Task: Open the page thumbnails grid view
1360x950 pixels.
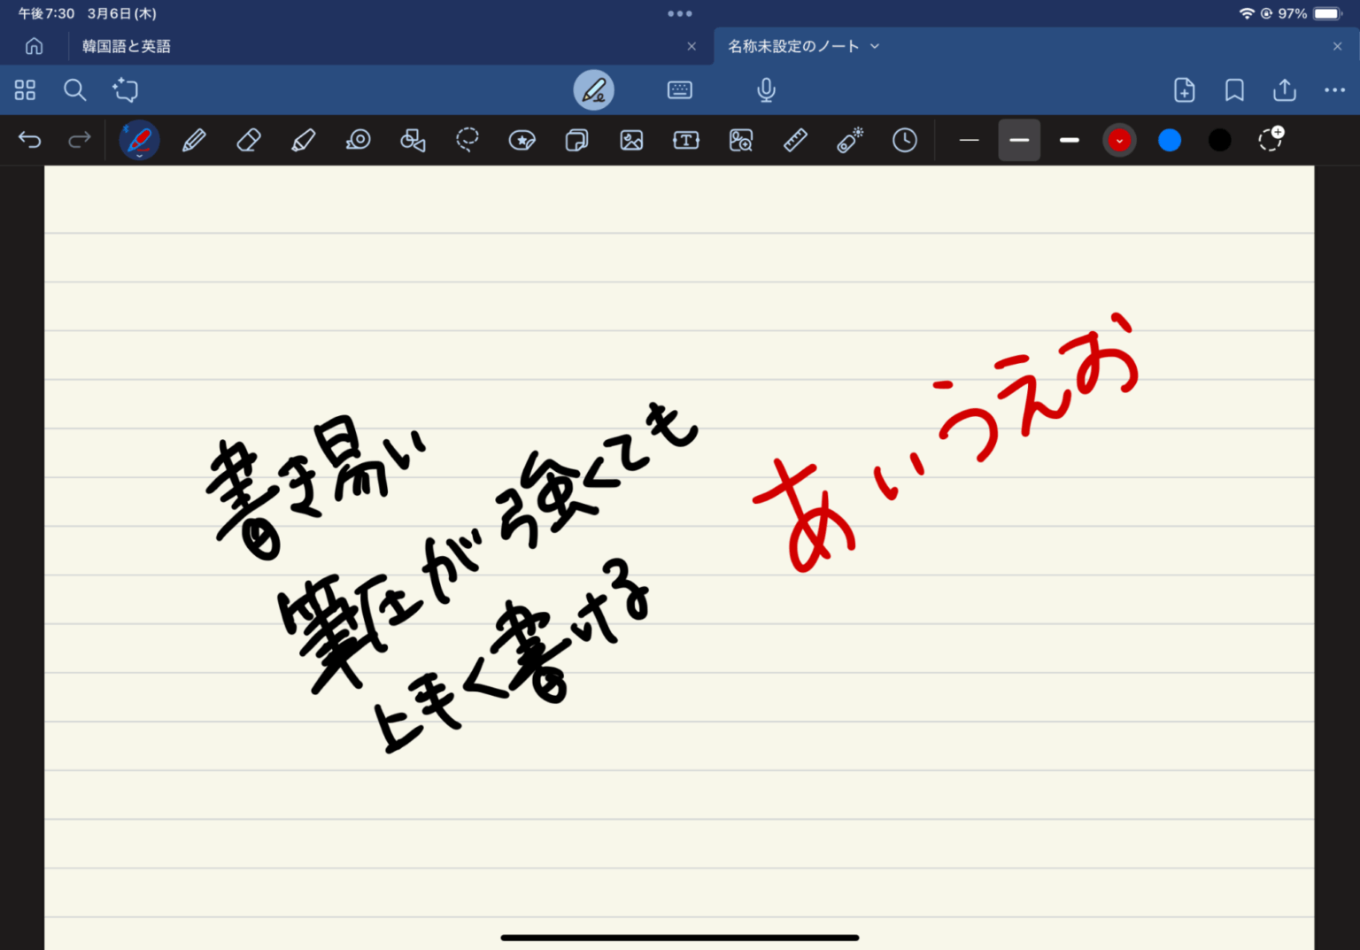Action: coord(25,89)
